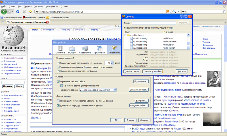Toggle 'Принимать cookies со сторонних сайтов' checkbox

click(62, 85)
